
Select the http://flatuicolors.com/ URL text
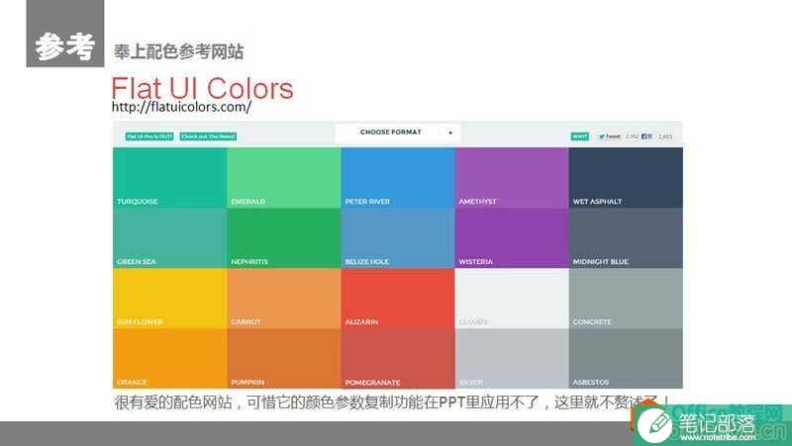(x=181, y=107)
